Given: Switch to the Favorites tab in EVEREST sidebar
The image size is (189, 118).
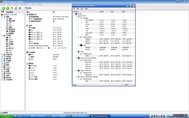Looking at the screenshot, I should point(9,12).
